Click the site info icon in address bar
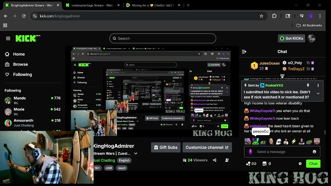This screenshot has width=331, height=186. coord(35,16)
